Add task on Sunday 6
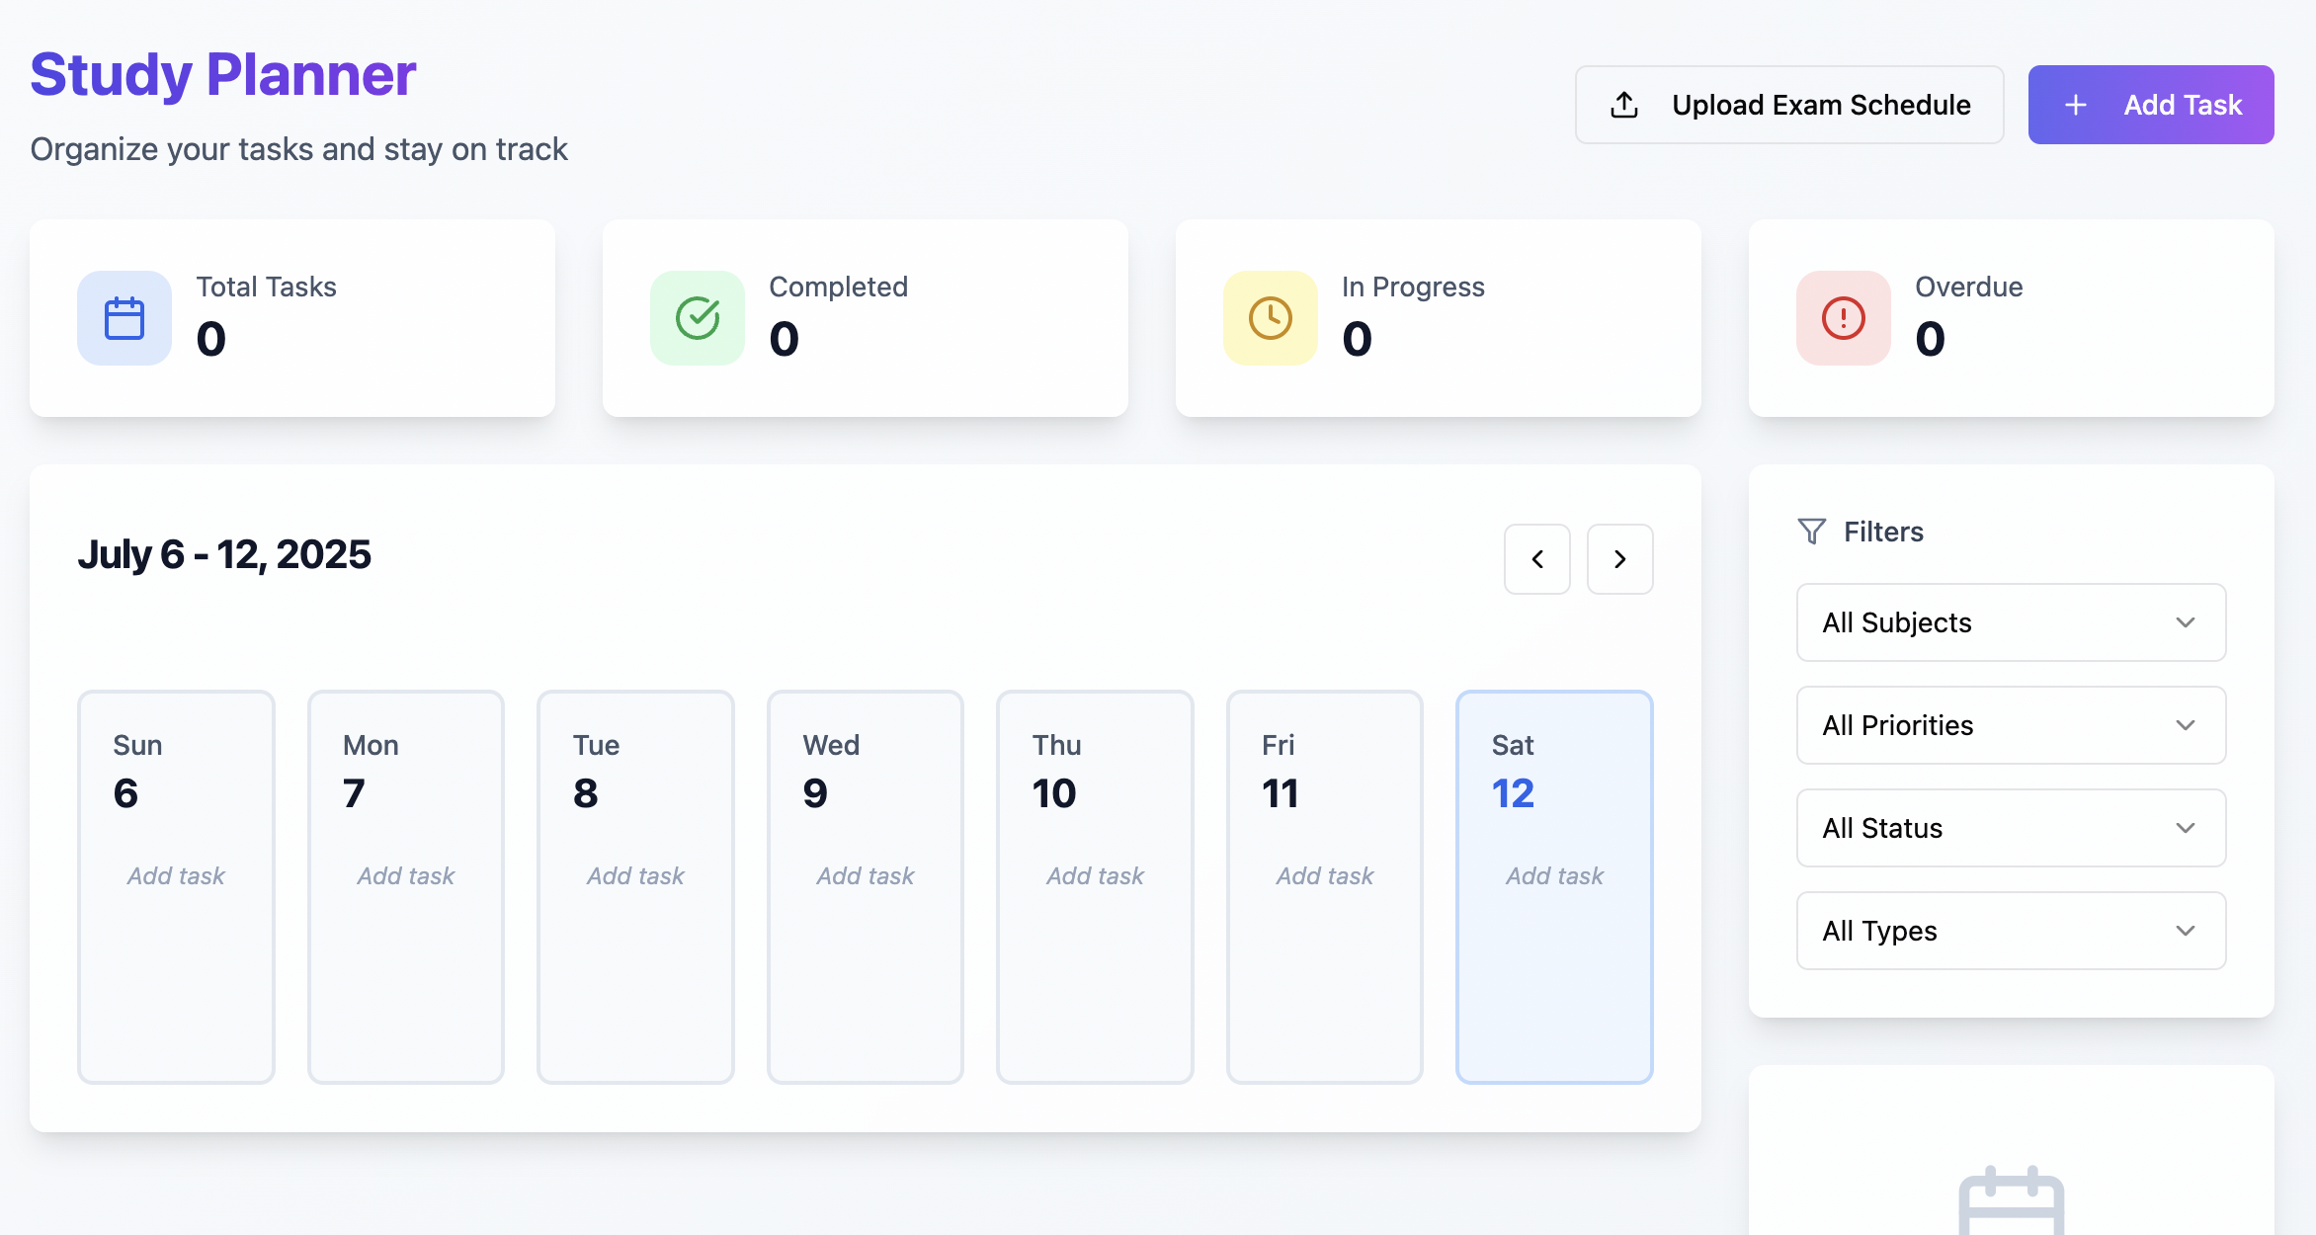The height and width of the screenshot is (1235, 2316). [x=176, y=875]
